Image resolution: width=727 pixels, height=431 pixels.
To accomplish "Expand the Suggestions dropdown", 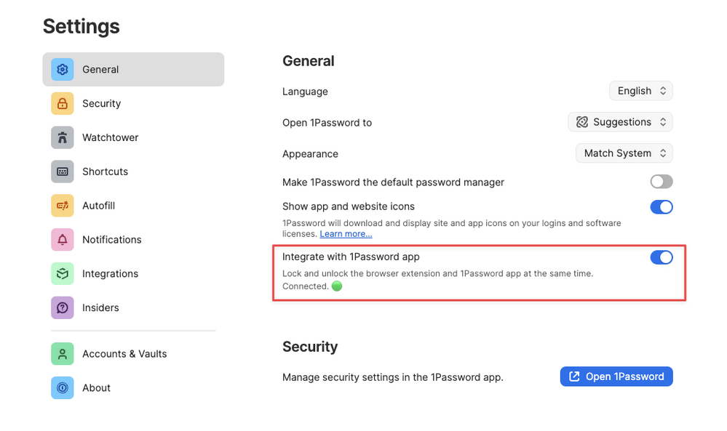I will pos(620,122).
